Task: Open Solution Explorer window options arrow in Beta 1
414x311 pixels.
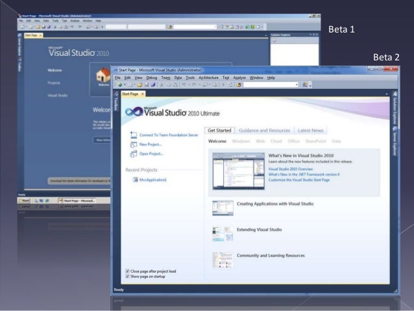Action: pos(310,34)
